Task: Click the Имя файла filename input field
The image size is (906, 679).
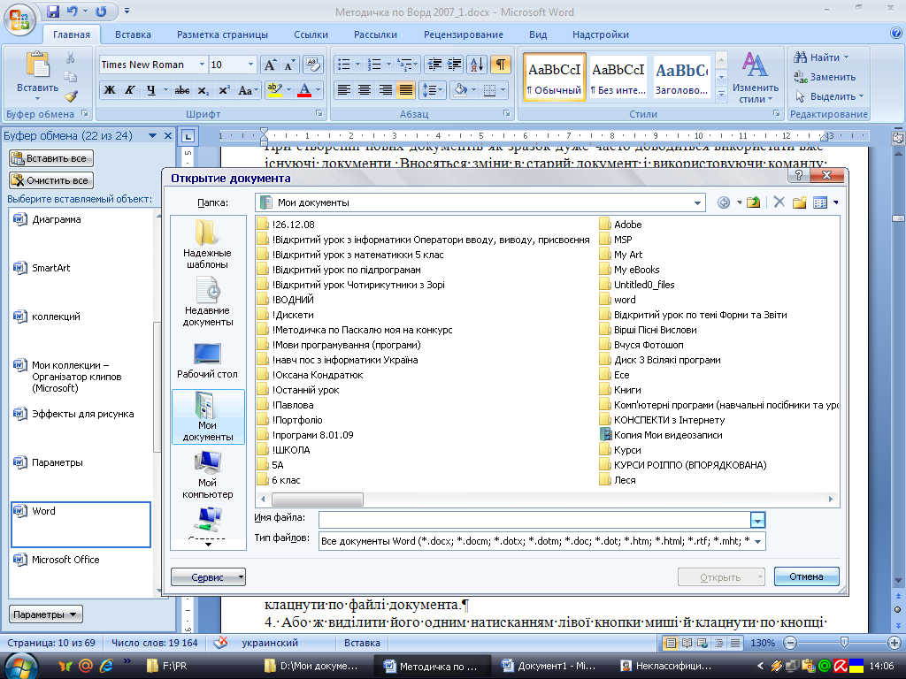Action: [534, 520]
